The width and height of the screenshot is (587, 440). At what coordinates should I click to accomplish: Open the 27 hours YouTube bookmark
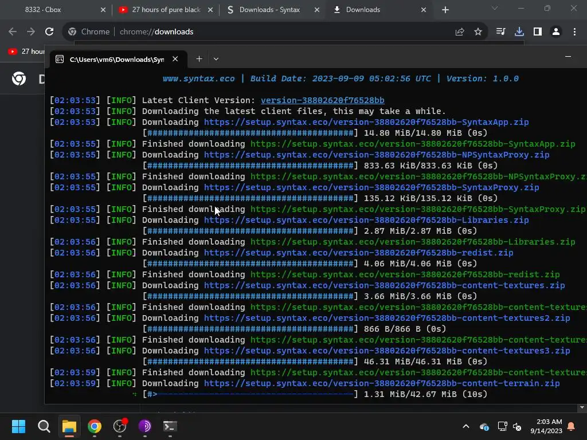pyautogui.click(x=25, y=51)
